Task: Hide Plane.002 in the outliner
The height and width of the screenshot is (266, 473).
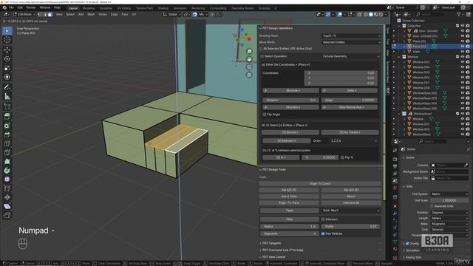Action: pos(462,47)
